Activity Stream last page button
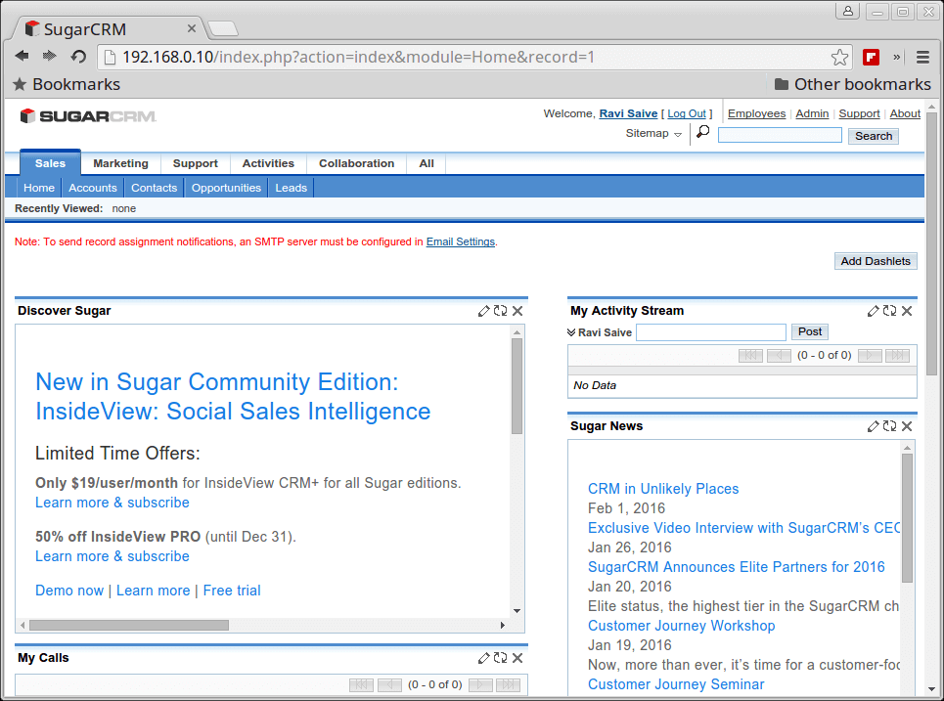The height and width of the screenshot is (701, 944). coord(897,356)
